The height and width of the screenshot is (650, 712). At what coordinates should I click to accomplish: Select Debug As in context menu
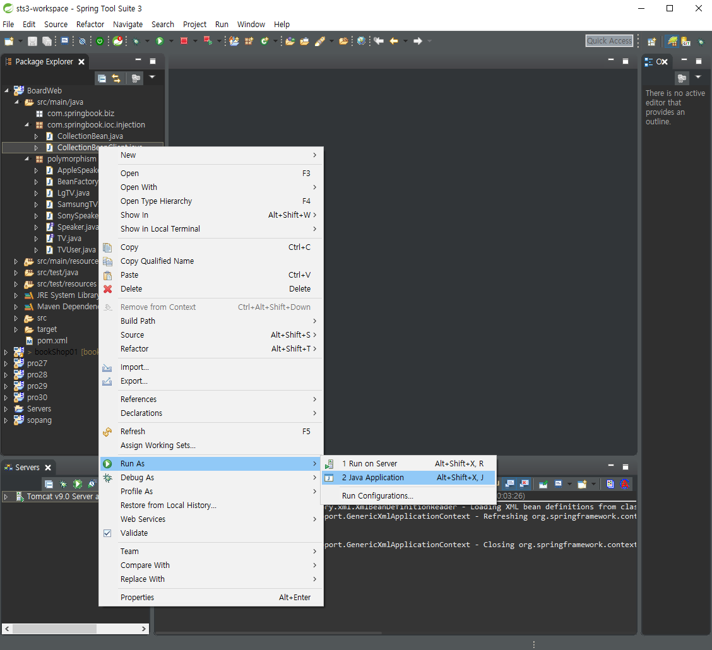pos(211,478)
